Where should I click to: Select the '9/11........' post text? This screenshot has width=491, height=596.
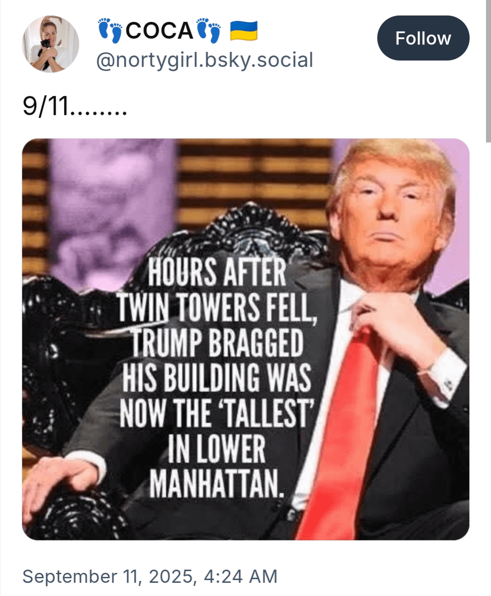[75, 106]
